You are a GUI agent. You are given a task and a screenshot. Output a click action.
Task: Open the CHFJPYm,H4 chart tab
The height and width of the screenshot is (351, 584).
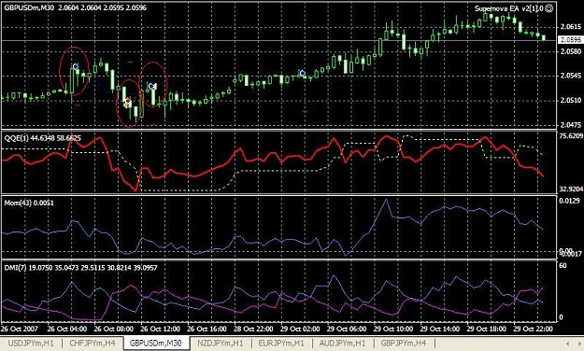[93, 344]
